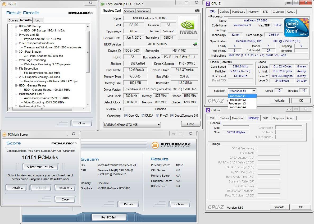
Task: Toggle the CUDA checkbox in GPU-Z
Action: pos(143,116)
